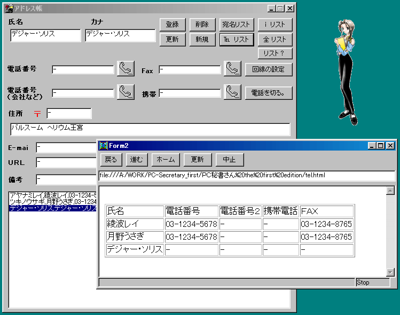The height and width of the screenshot is (315, 400).
Task: Click the 氏名 input field
Action: pyautogui.click(x=45, y=35)
